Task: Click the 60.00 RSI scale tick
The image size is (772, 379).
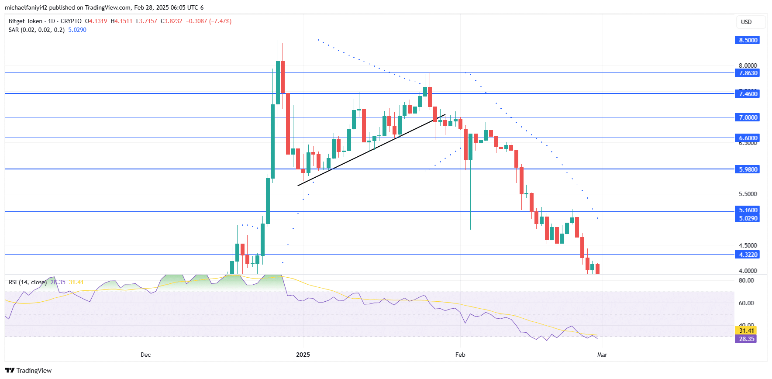Action: click(746, 303)
